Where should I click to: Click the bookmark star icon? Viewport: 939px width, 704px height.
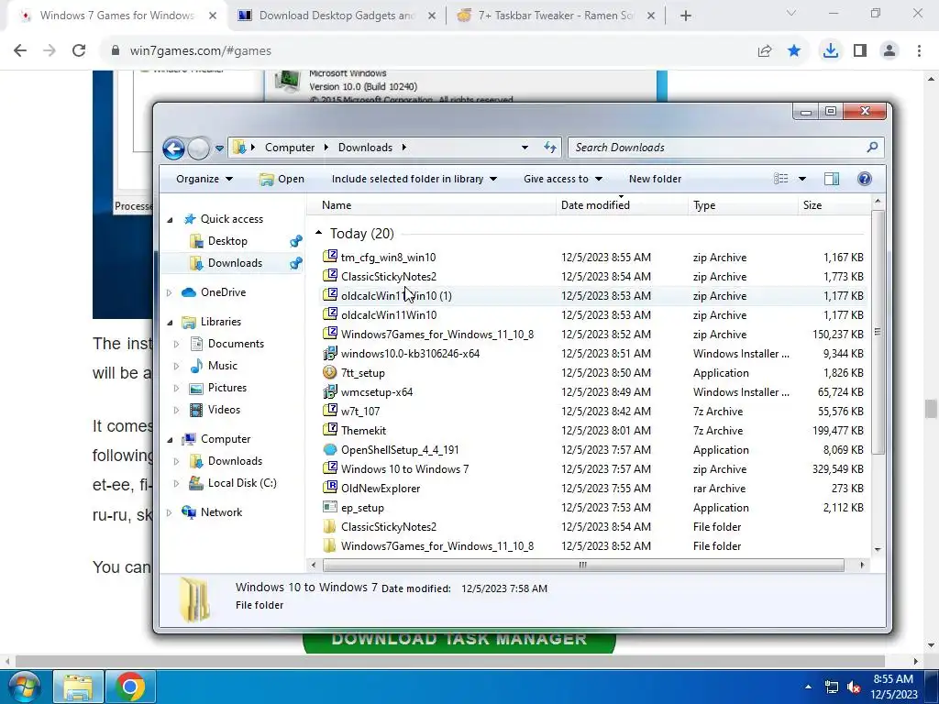(794, 51)
